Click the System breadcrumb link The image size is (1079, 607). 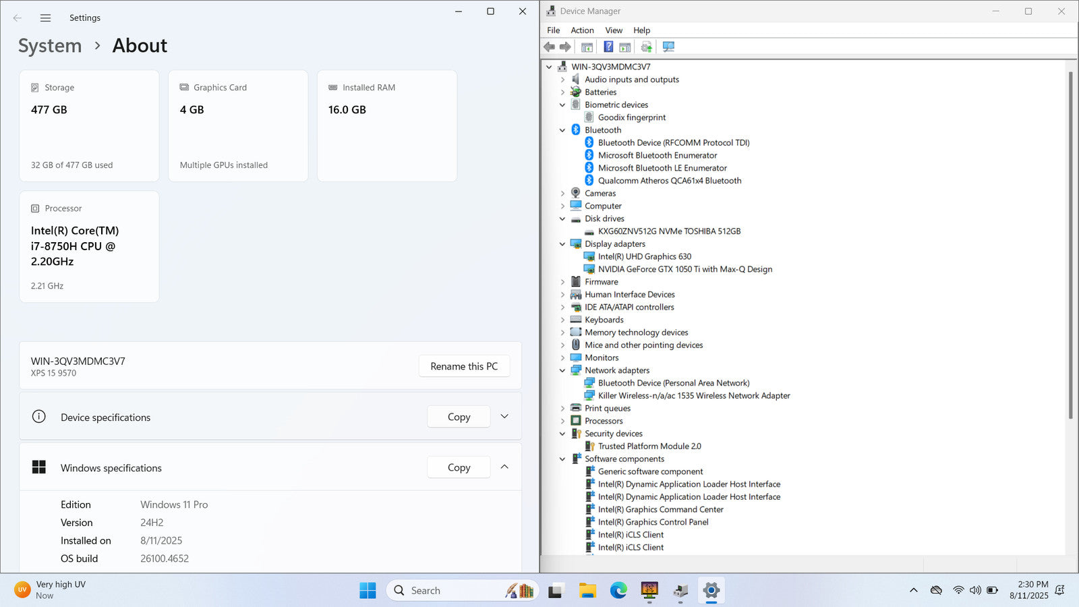[x=50, y=46]
